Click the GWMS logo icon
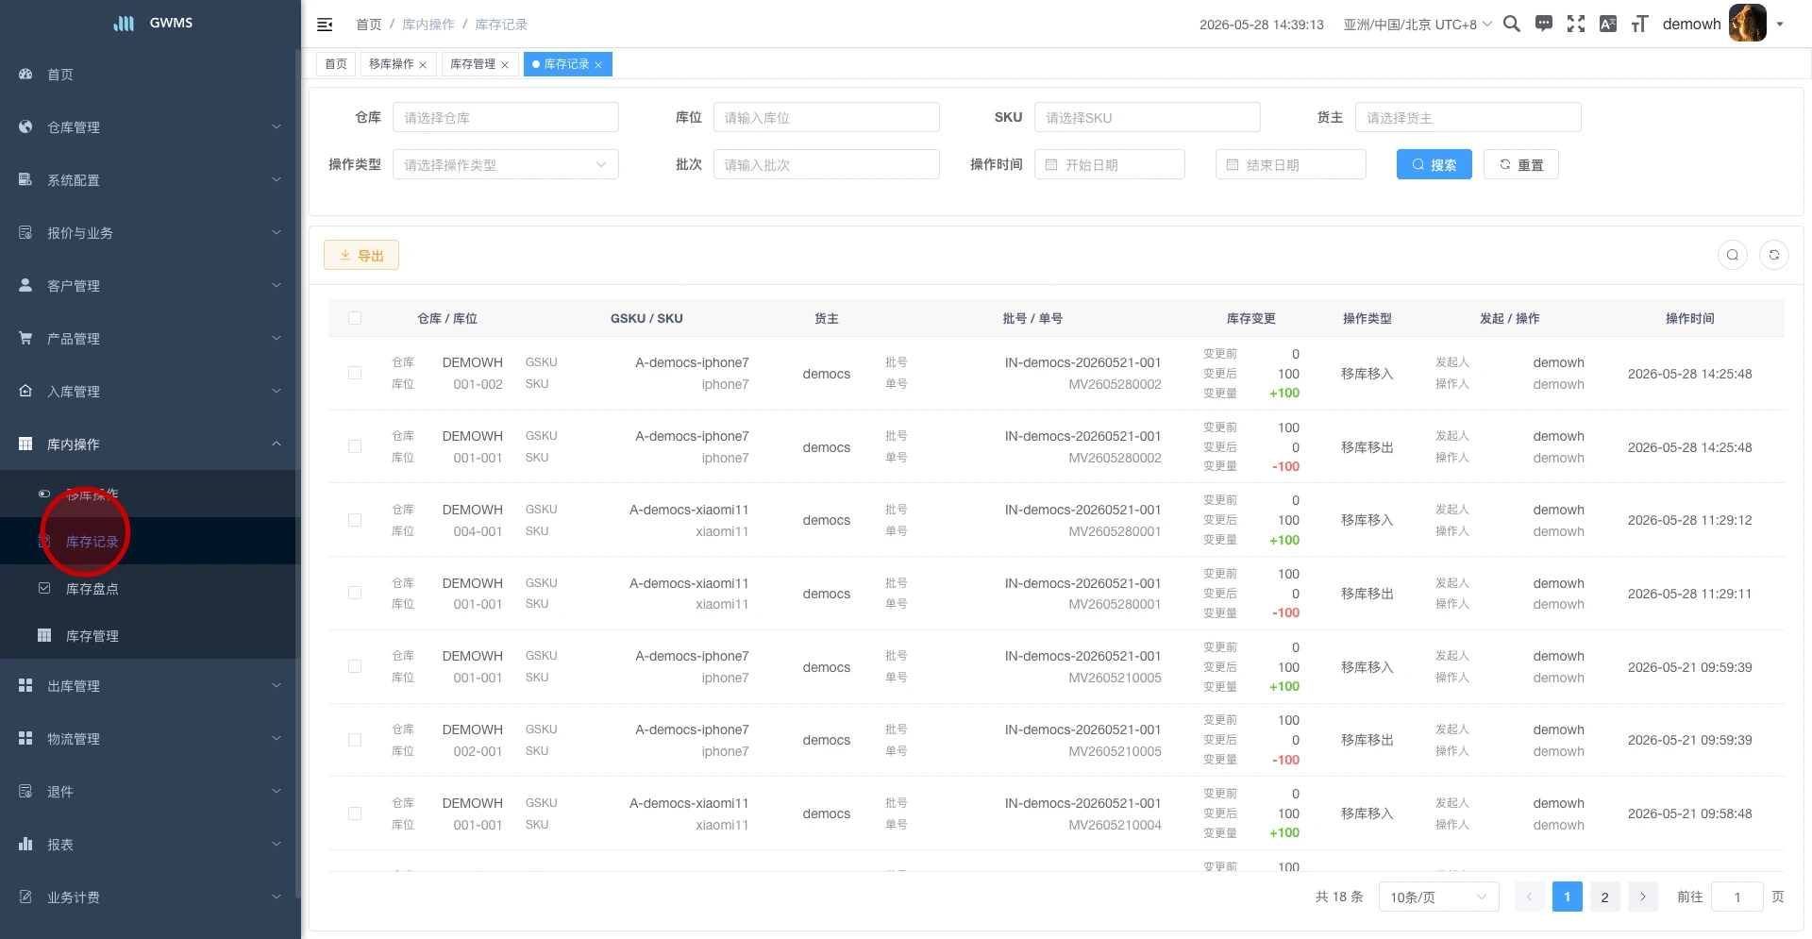This screenshot has height=939, width=1812. pyautogui.click(x=124, y=23)
